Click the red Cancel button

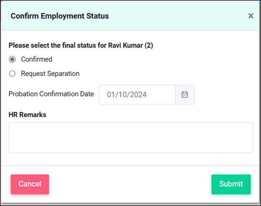click(x=30, y=184)
